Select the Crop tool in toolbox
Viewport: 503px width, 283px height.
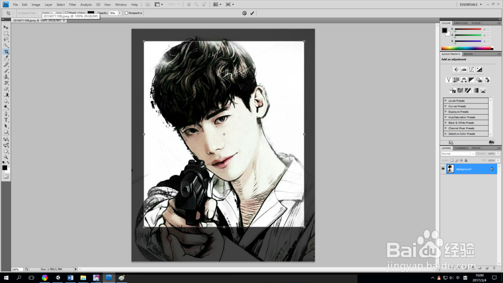[x=6, y=52]
